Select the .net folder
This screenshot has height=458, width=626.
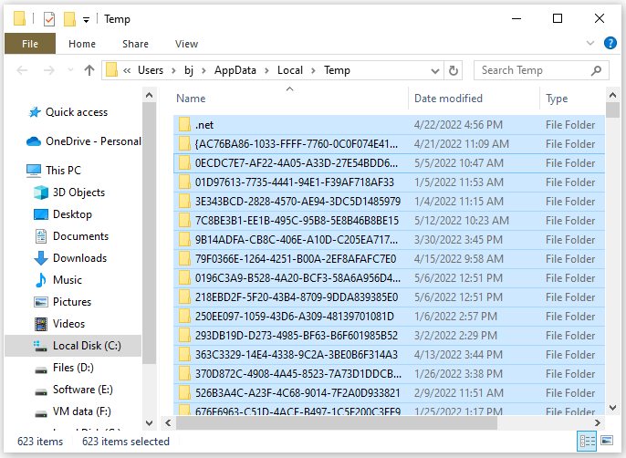click(389, 125)
